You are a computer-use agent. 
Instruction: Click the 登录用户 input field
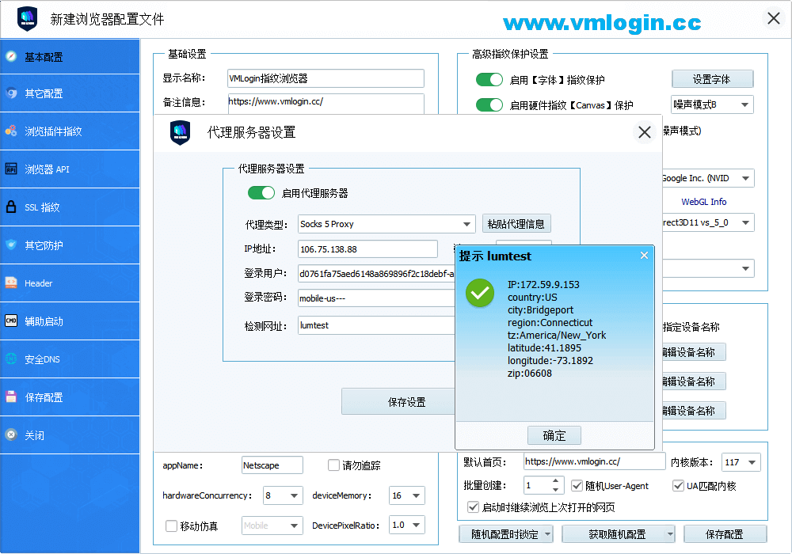coord(376,274)
